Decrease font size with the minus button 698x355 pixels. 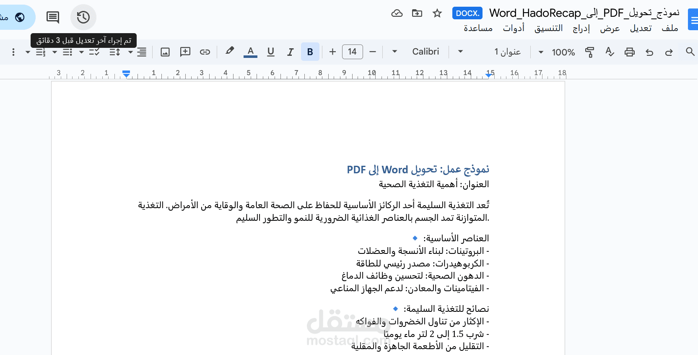tap(373, 52)
